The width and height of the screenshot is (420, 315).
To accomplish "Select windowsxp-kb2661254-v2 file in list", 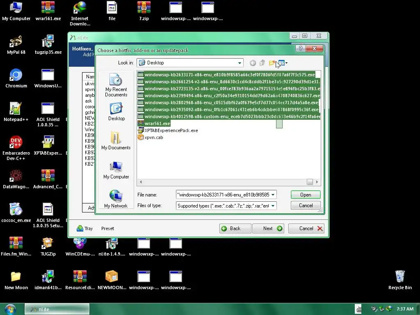I will coord(229,82).
